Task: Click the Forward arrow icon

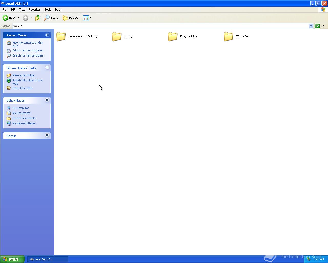Action: pyautogui.click(x=25, y=18)
